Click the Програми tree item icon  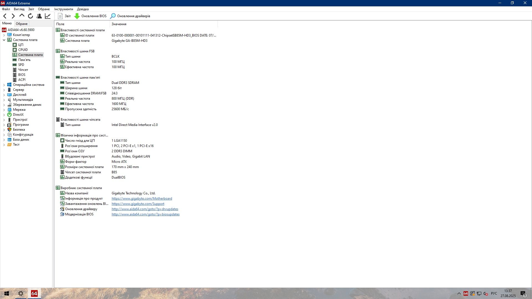pos(9,125)
